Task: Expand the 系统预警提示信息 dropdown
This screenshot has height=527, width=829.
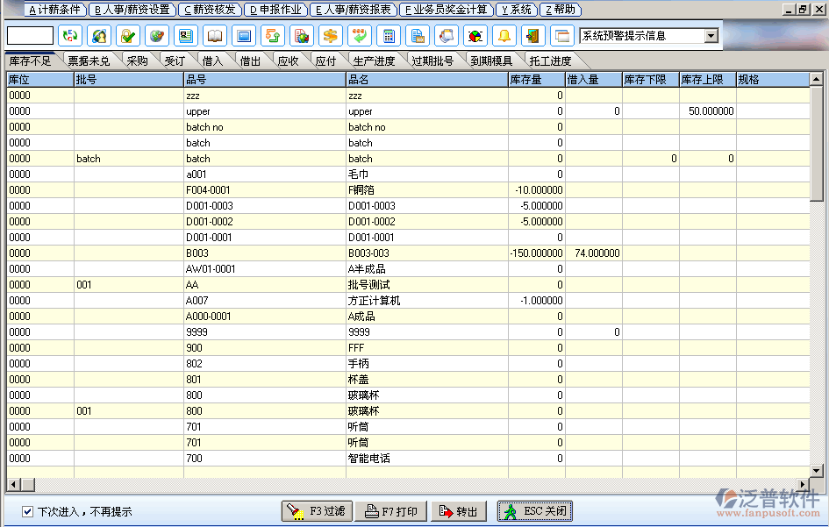Action: 711,36
